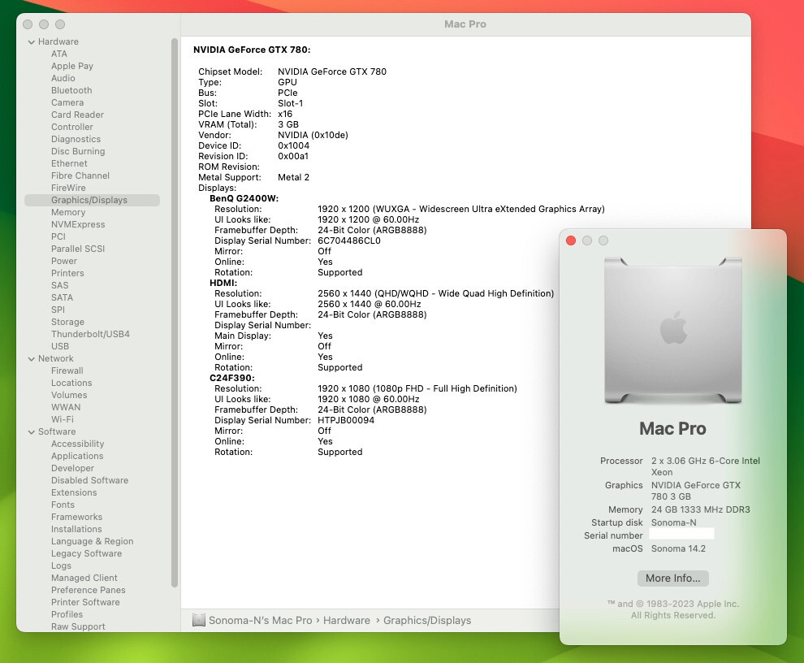Screen dimensions: 804x663
Task: Click Sonoma-N's Mac Pro in path bar
Action: 261,621
